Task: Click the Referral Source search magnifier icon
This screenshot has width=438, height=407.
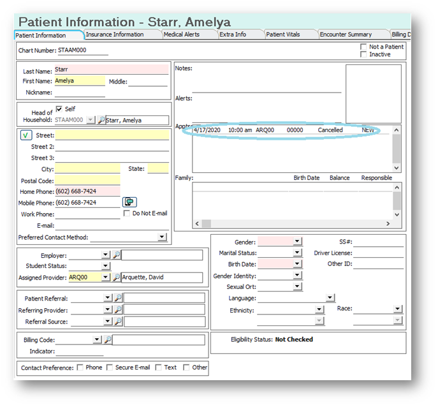Action: (x=118, y=322)
